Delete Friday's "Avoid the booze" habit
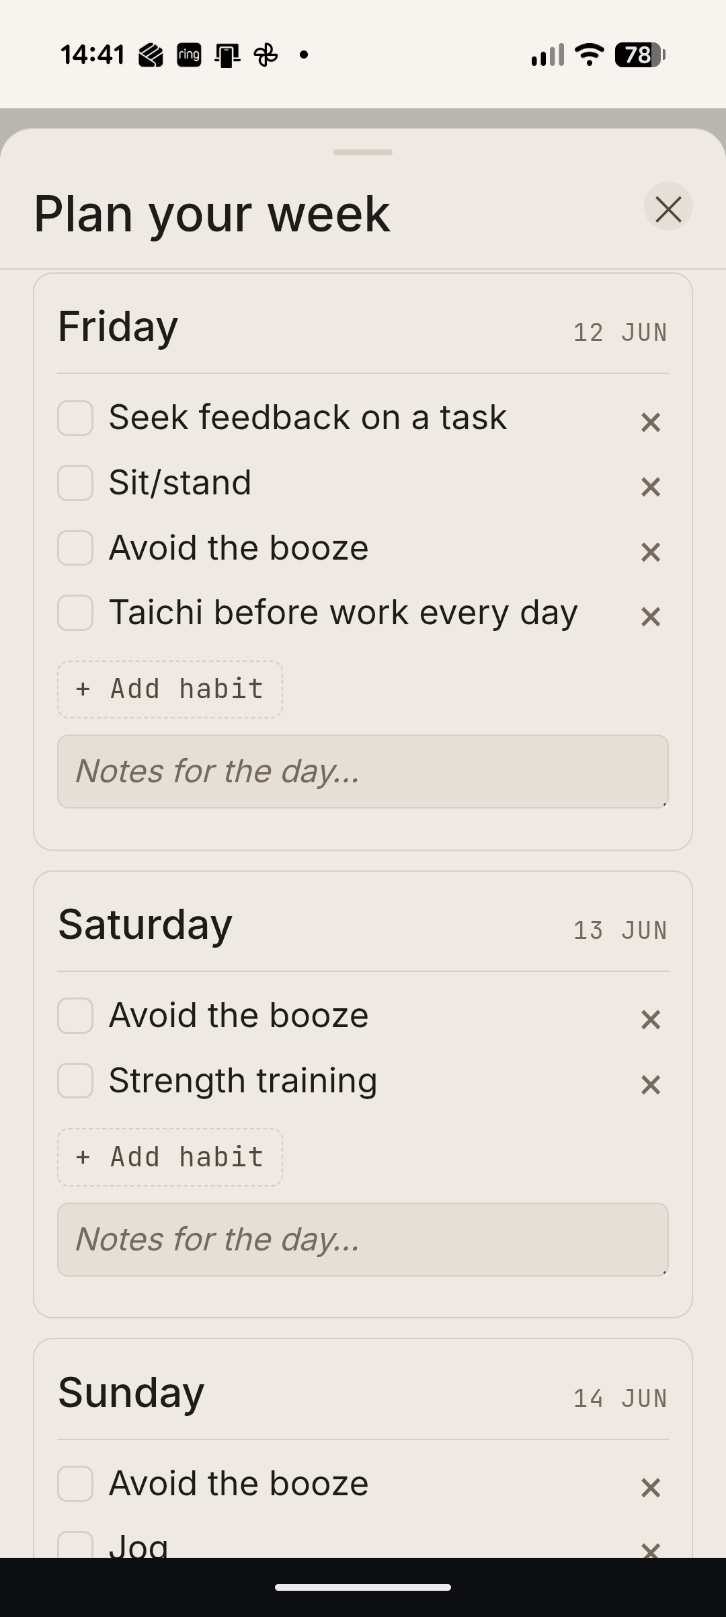726x1617 pixels. coord(651,552)
